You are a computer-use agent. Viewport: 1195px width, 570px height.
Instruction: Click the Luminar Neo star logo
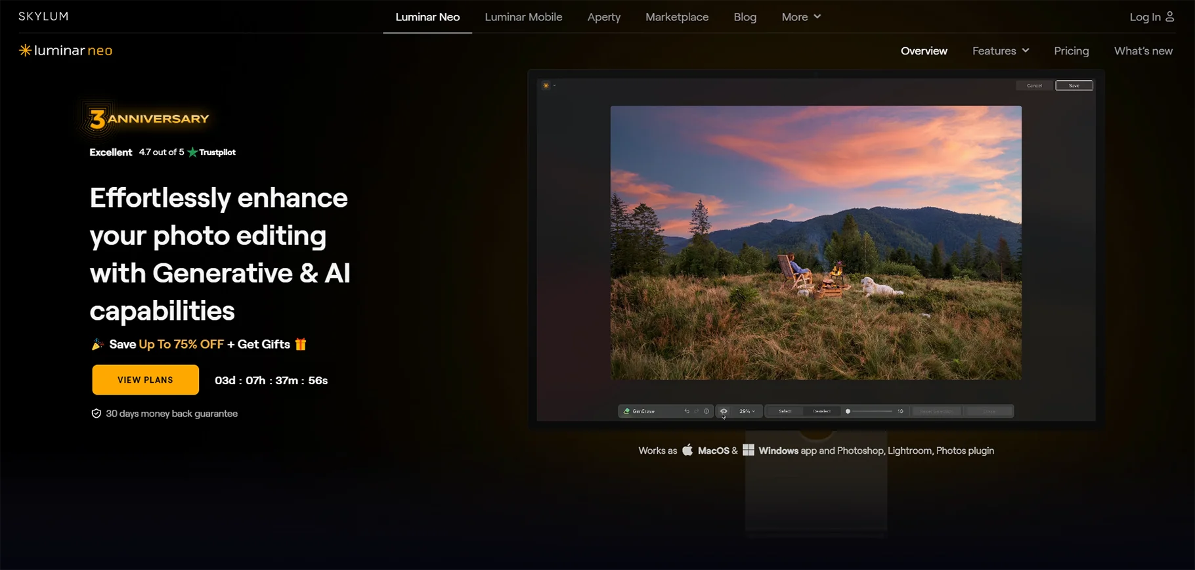25,51
